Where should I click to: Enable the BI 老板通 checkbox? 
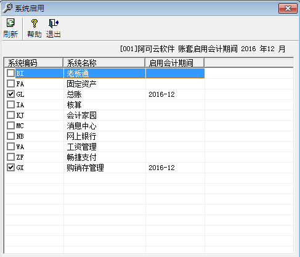pos(10,73)
